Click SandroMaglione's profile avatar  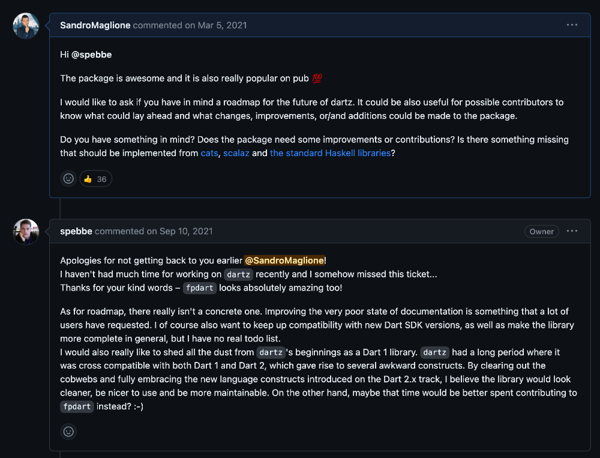coord(26,26)
